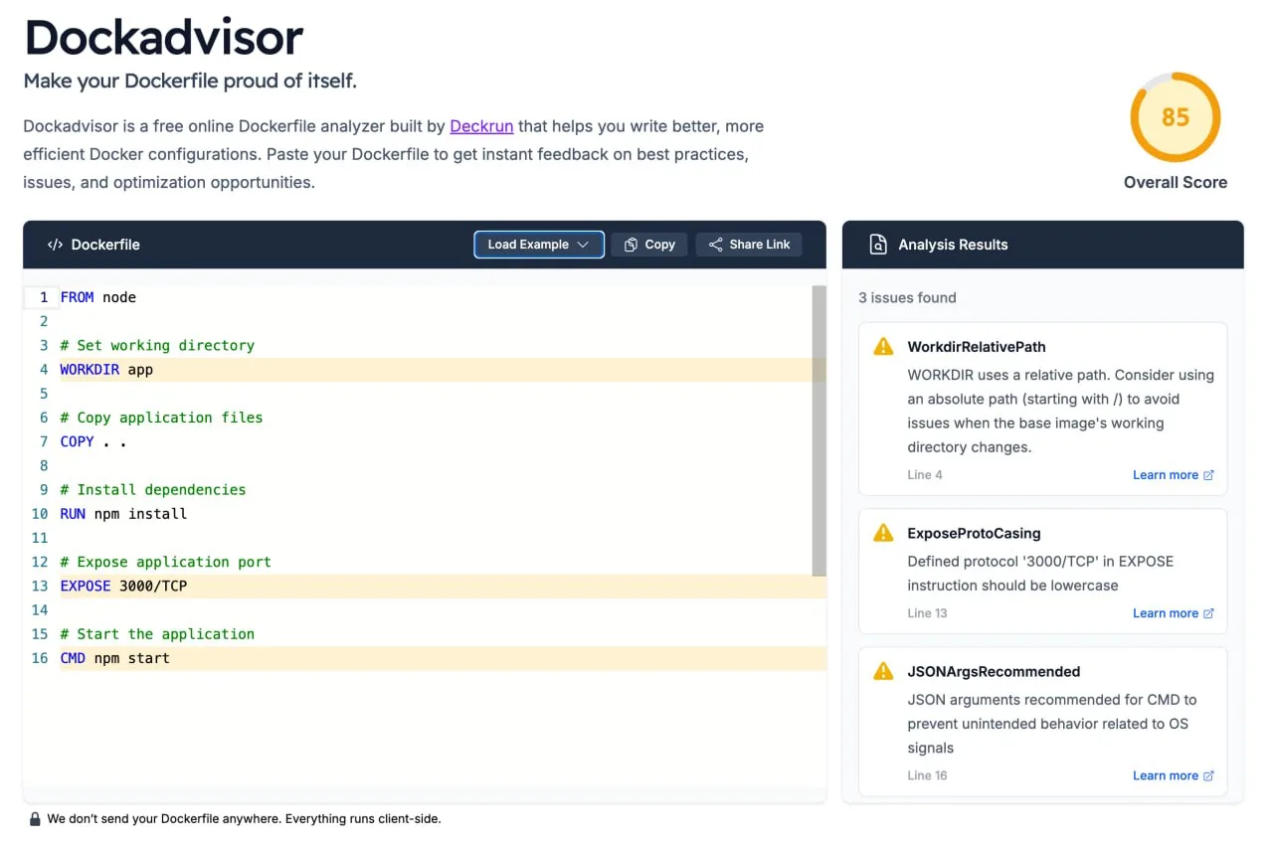
Task: Click the copy icon in the Copy button
Action: (631, 245)
